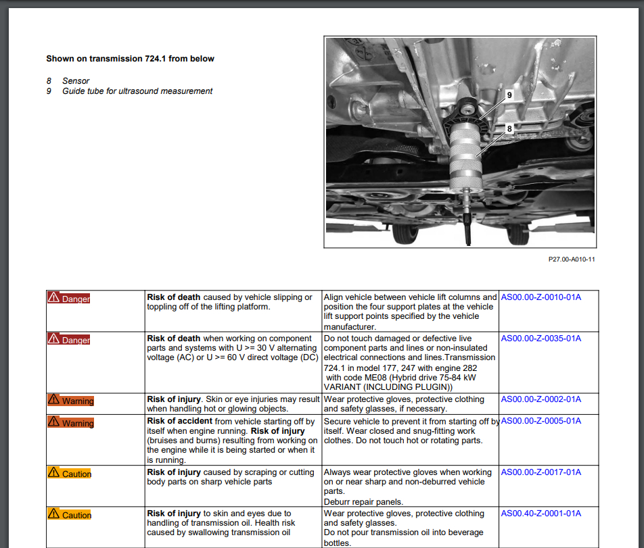Click text 'Risk of injury caused by scraping or cutting'

(x=231, y=472)
